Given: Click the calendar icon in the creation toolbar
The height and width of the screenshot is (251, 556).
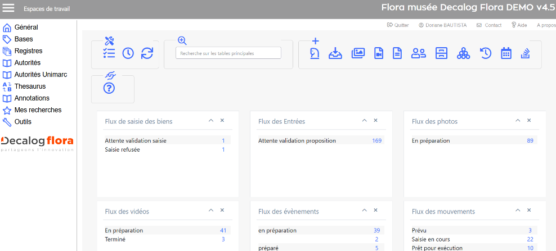Looking at the screenshot, I should tap(506, 53).
